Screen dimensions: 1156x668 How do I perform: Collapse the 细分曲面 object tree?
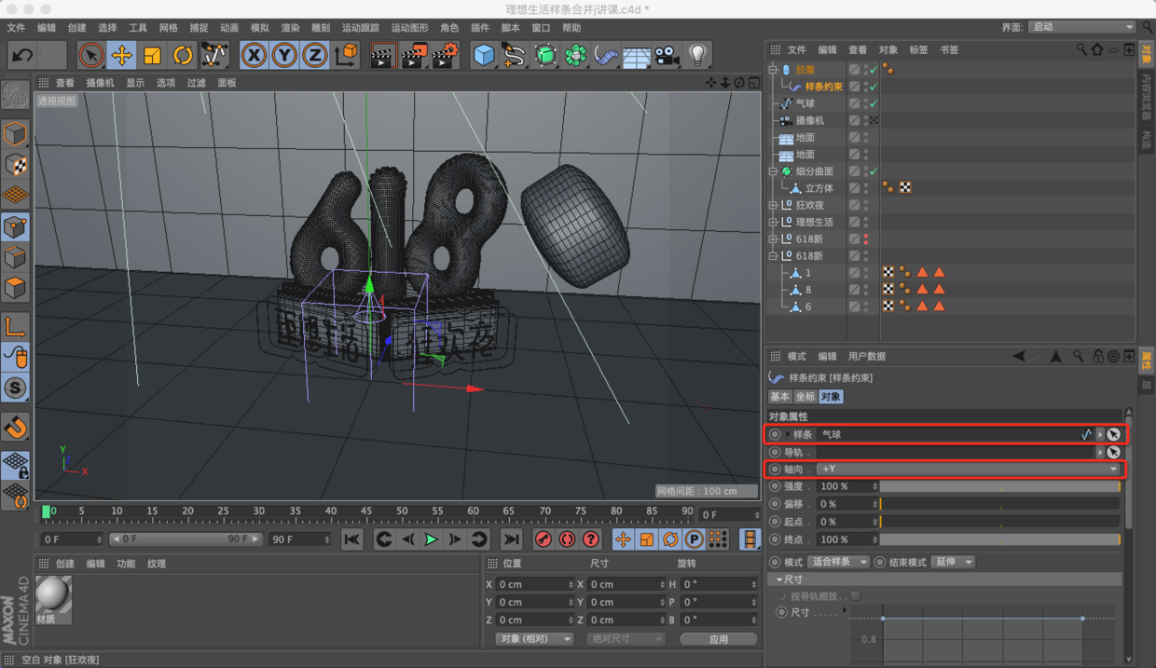[773, 171]
